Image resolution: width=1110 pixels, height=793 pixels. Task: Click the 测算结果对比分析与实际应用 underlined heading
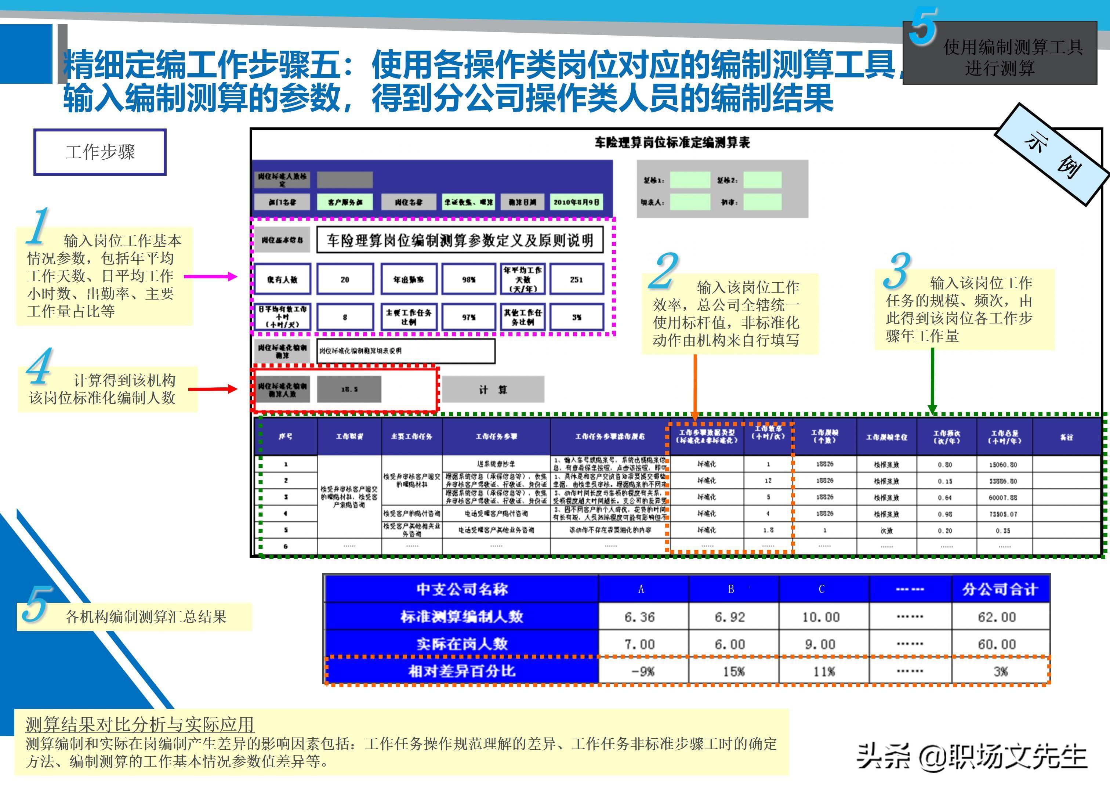pyautogui.click(x=139, y=724)
